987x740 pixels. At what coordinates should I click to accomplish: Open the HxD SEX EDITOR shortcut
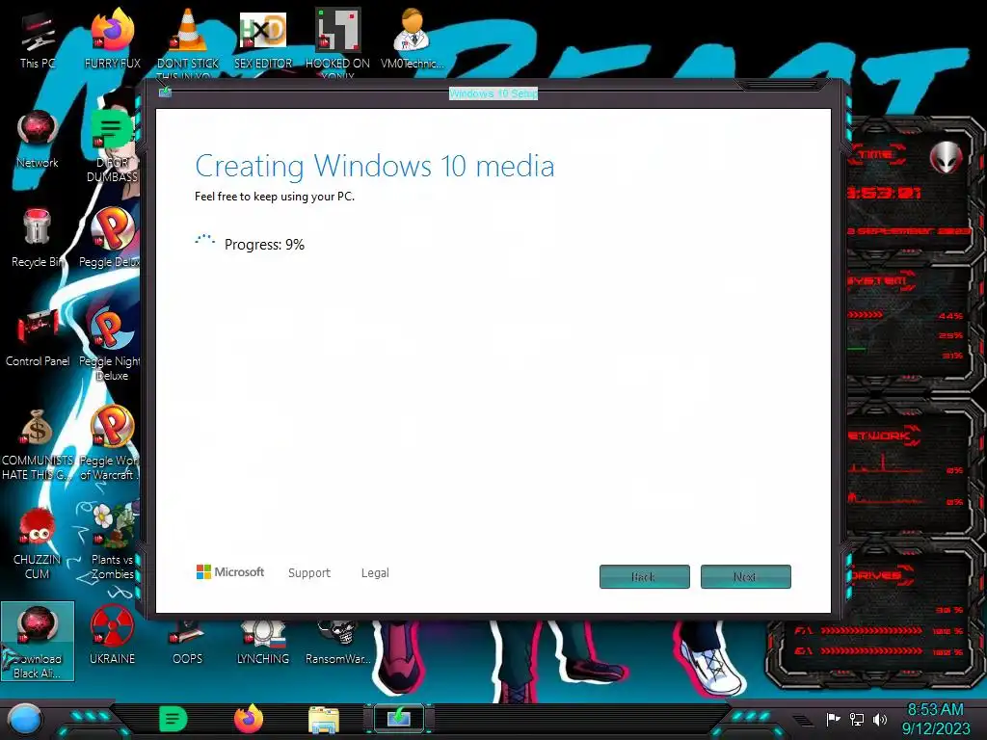[x=263, y=39]
